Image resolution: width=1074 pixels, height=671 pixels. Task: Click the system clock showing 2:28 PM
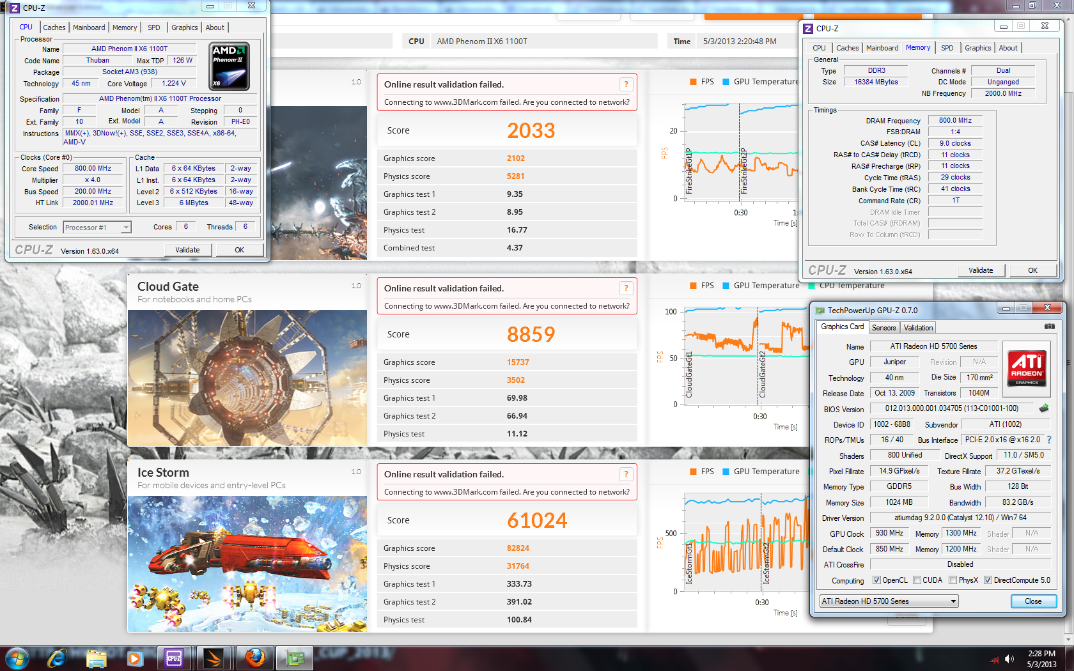click(1041, 654)
